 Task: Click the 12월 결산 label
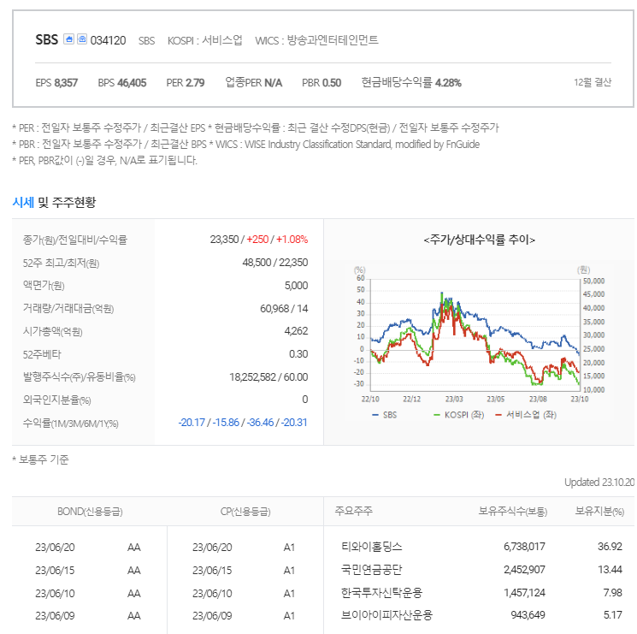[593, 82]
